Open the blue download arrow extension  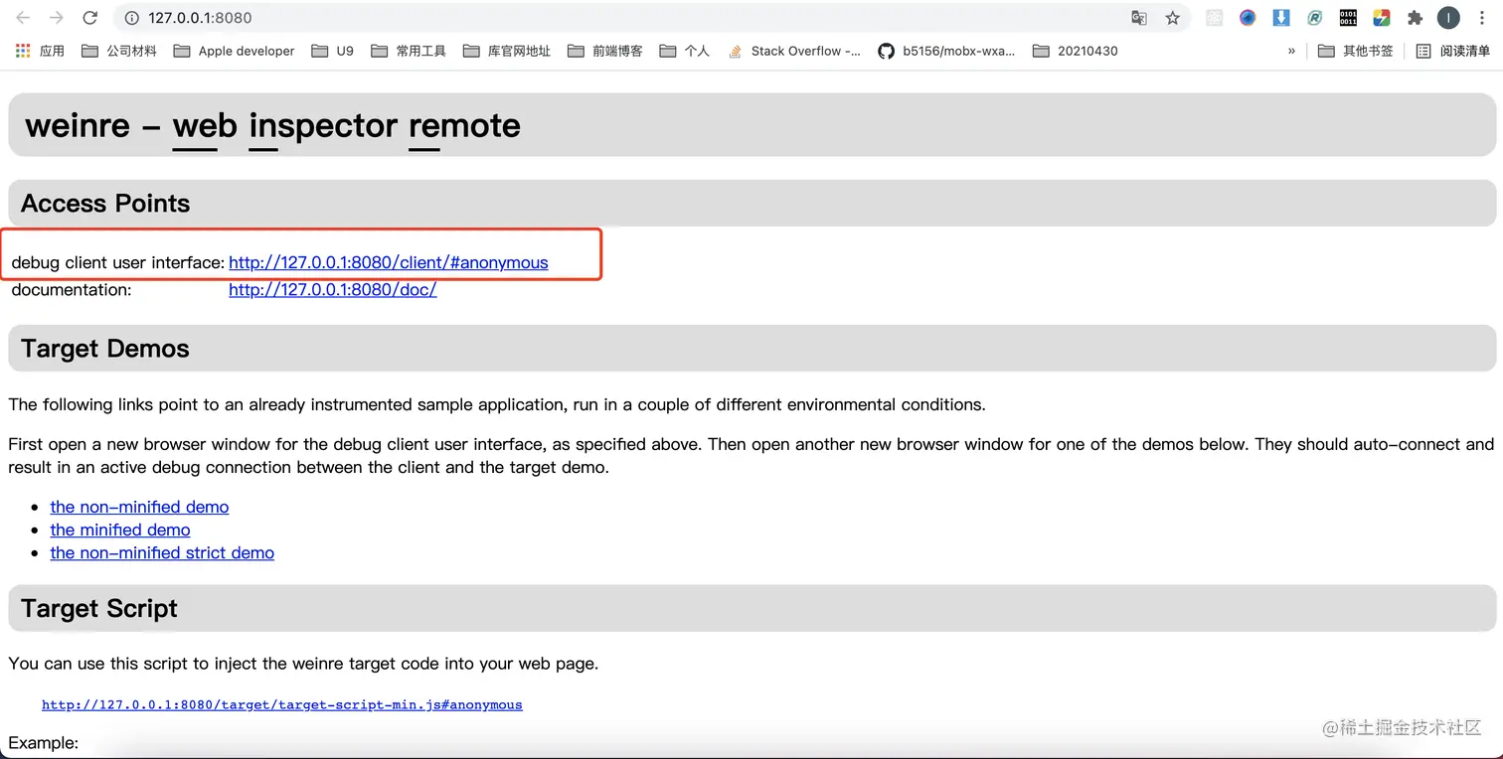click(x=1281, y=18)
